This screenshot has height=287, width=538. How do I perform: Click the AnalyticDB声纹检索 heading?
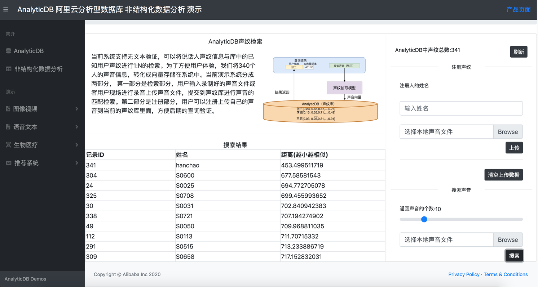coord(235,41)
